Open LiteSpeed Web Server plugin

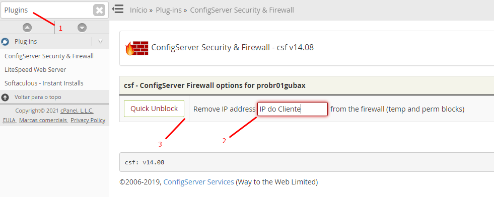35,70
